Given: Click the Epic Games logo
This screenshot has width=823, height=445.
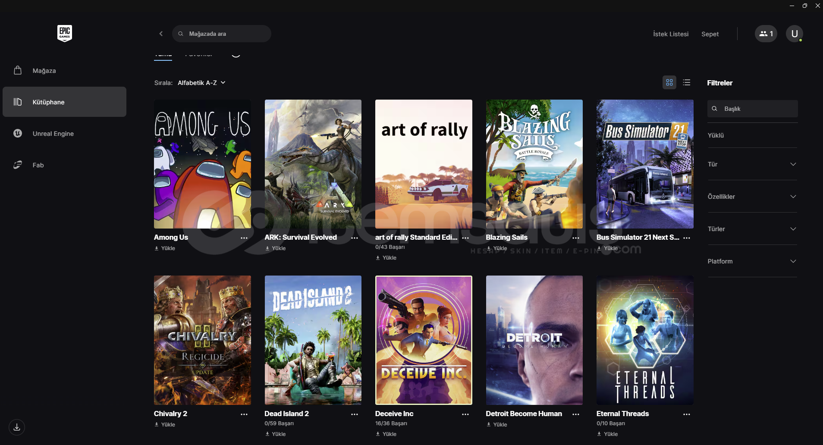Looking at the screenshot, I should (65, 33).
